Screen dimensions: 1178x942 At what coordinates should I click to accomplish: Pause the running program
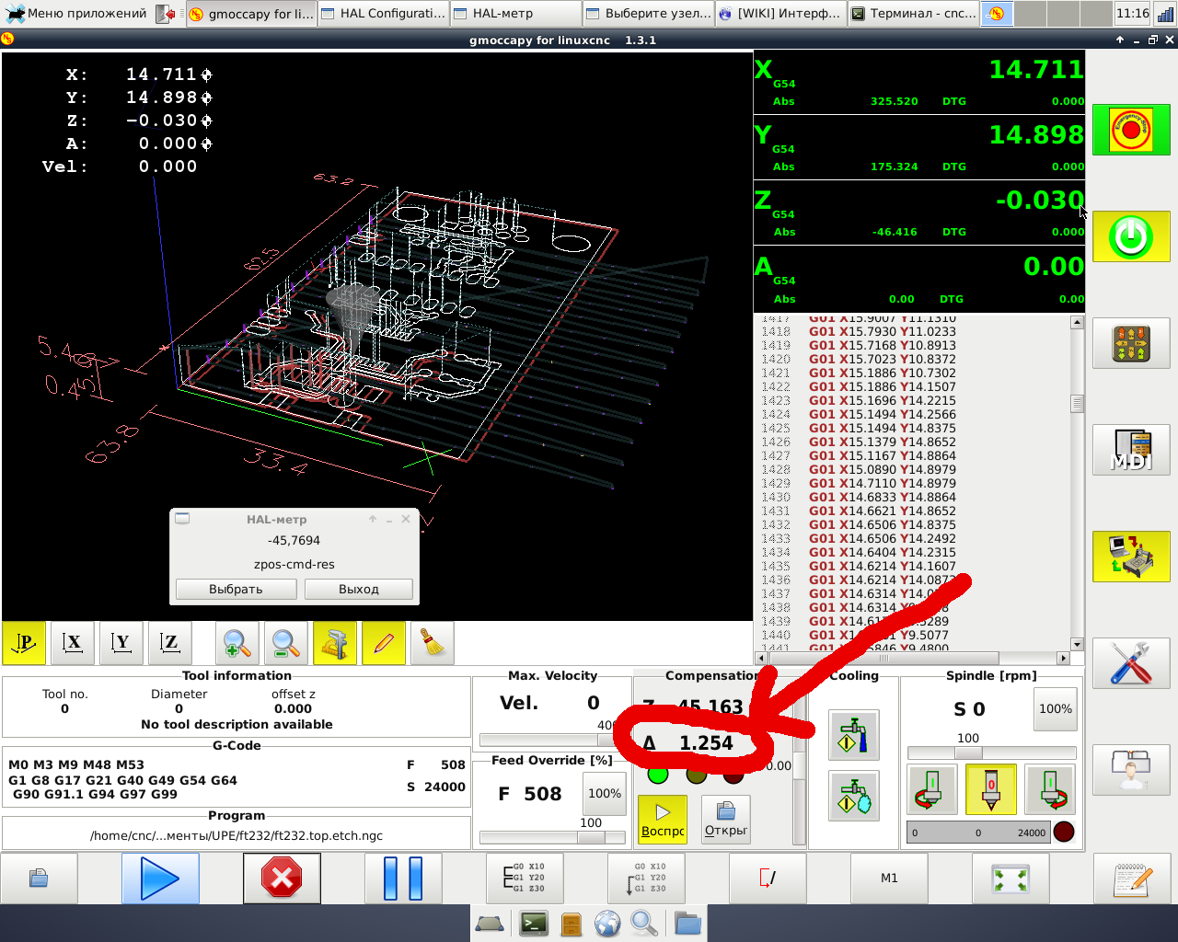click(403, 879)
